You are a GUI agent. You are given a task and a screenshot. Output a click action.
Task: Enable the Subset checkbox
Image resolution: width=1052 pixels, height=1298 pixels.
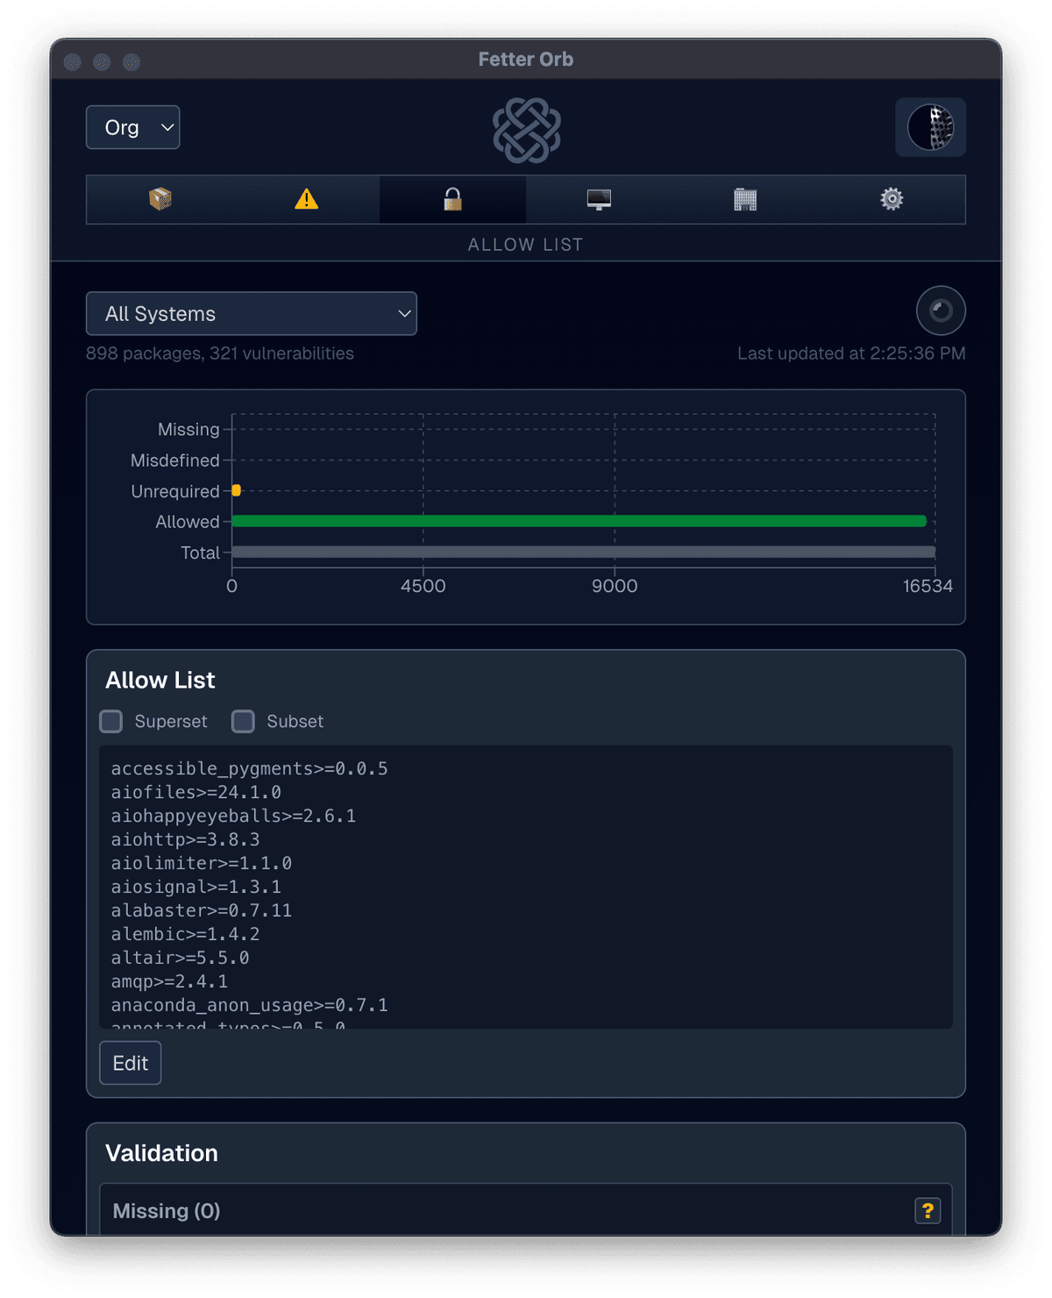point(243,721)
